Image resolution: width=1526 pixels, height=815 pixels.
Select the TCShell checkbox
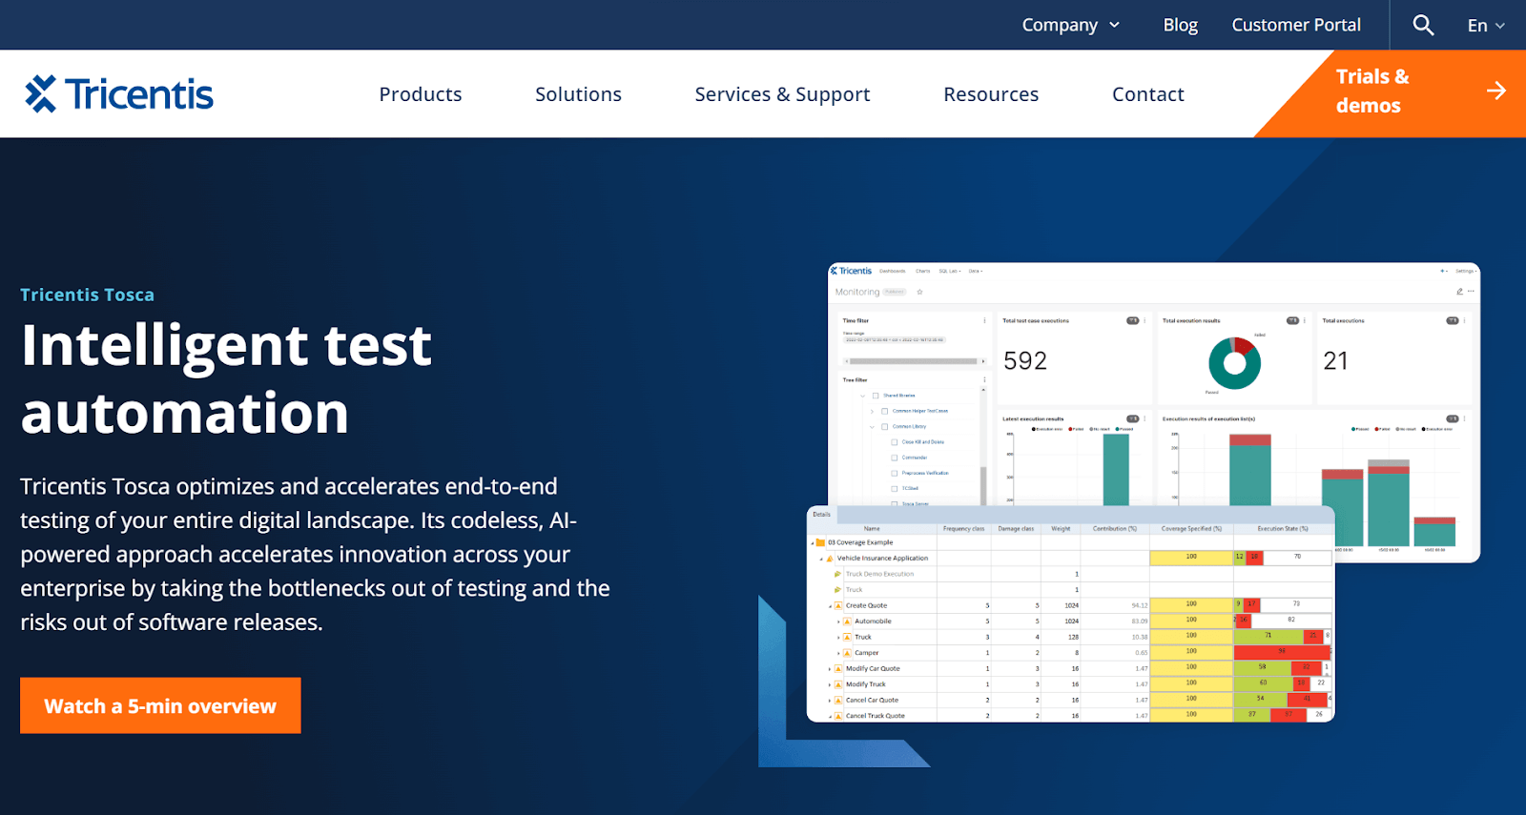(895, 488)
